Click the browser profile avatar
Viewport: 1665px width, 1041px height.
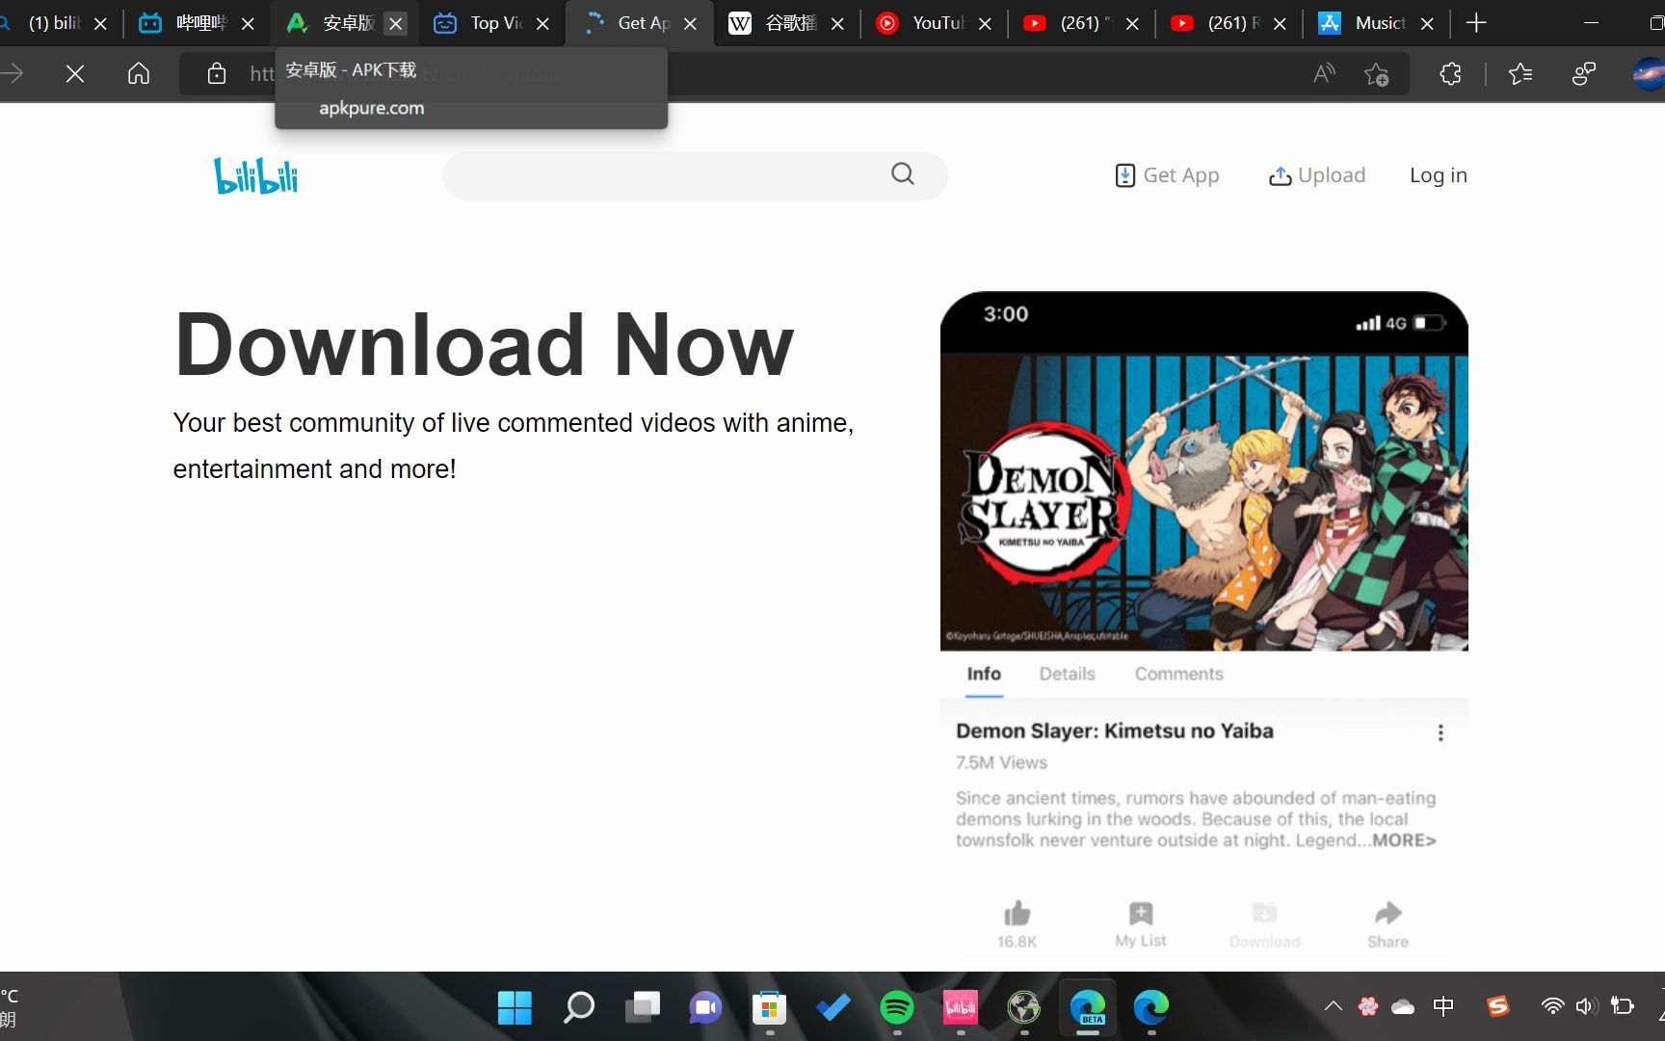click(x=1650, y=73)
